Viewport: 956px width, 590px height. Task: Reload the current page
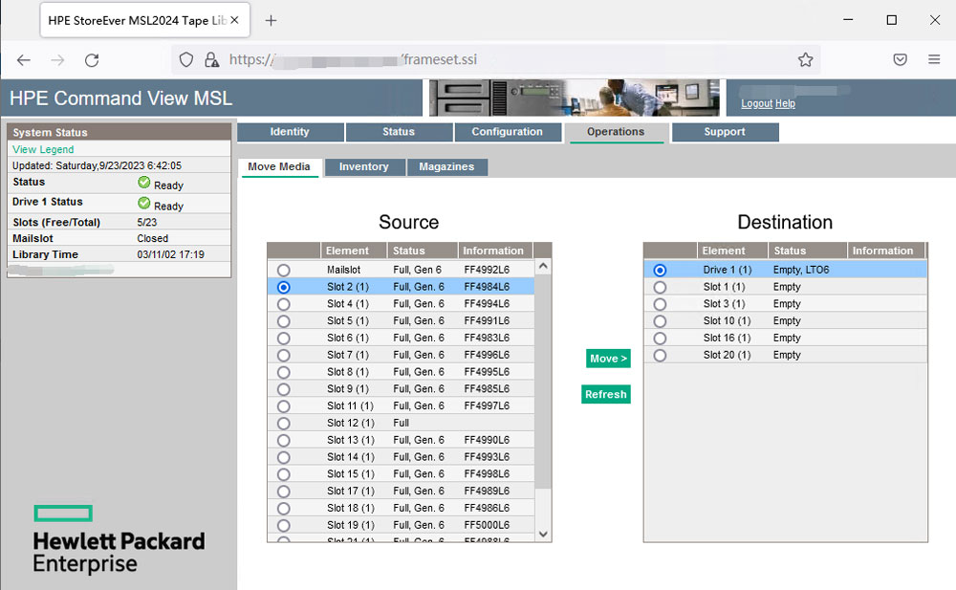(92, 60)
